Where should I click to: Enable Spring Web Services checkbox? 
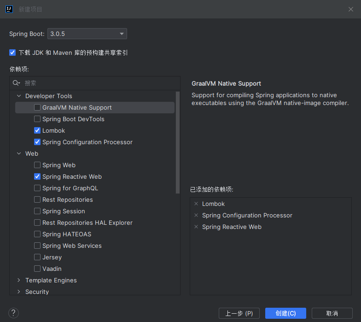pos(37,246)
